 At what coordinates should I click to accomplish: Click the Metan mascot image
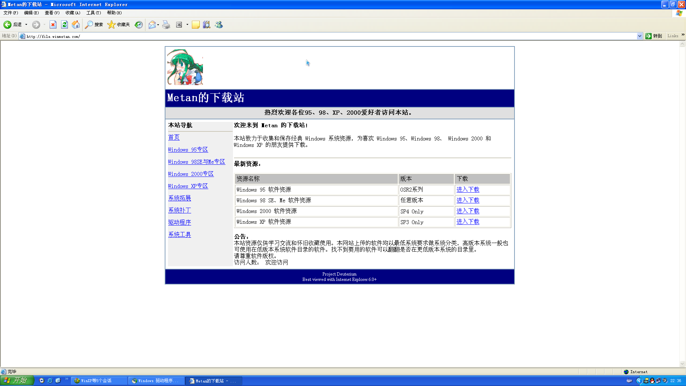pyautogui.click(x=185, y=67)
